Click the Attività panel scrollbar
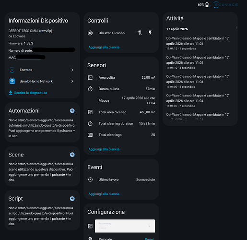The height and width of the screenshot is (240, 247). [x=236, y=28]
